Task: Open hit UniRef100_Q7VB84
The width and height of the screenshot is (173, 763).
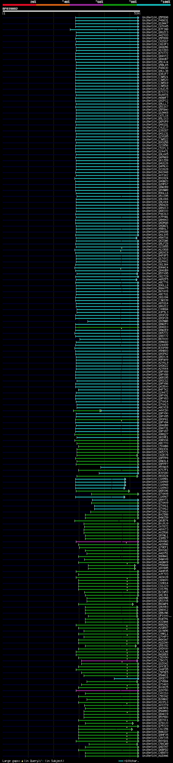Action: tap(155, 682)
